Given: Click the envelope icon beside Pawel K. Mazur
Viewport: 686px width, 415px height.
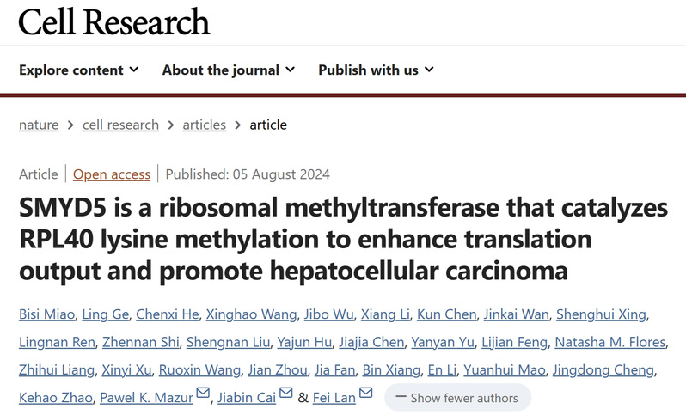Looking at the screenshot, I should coord(203,393).
